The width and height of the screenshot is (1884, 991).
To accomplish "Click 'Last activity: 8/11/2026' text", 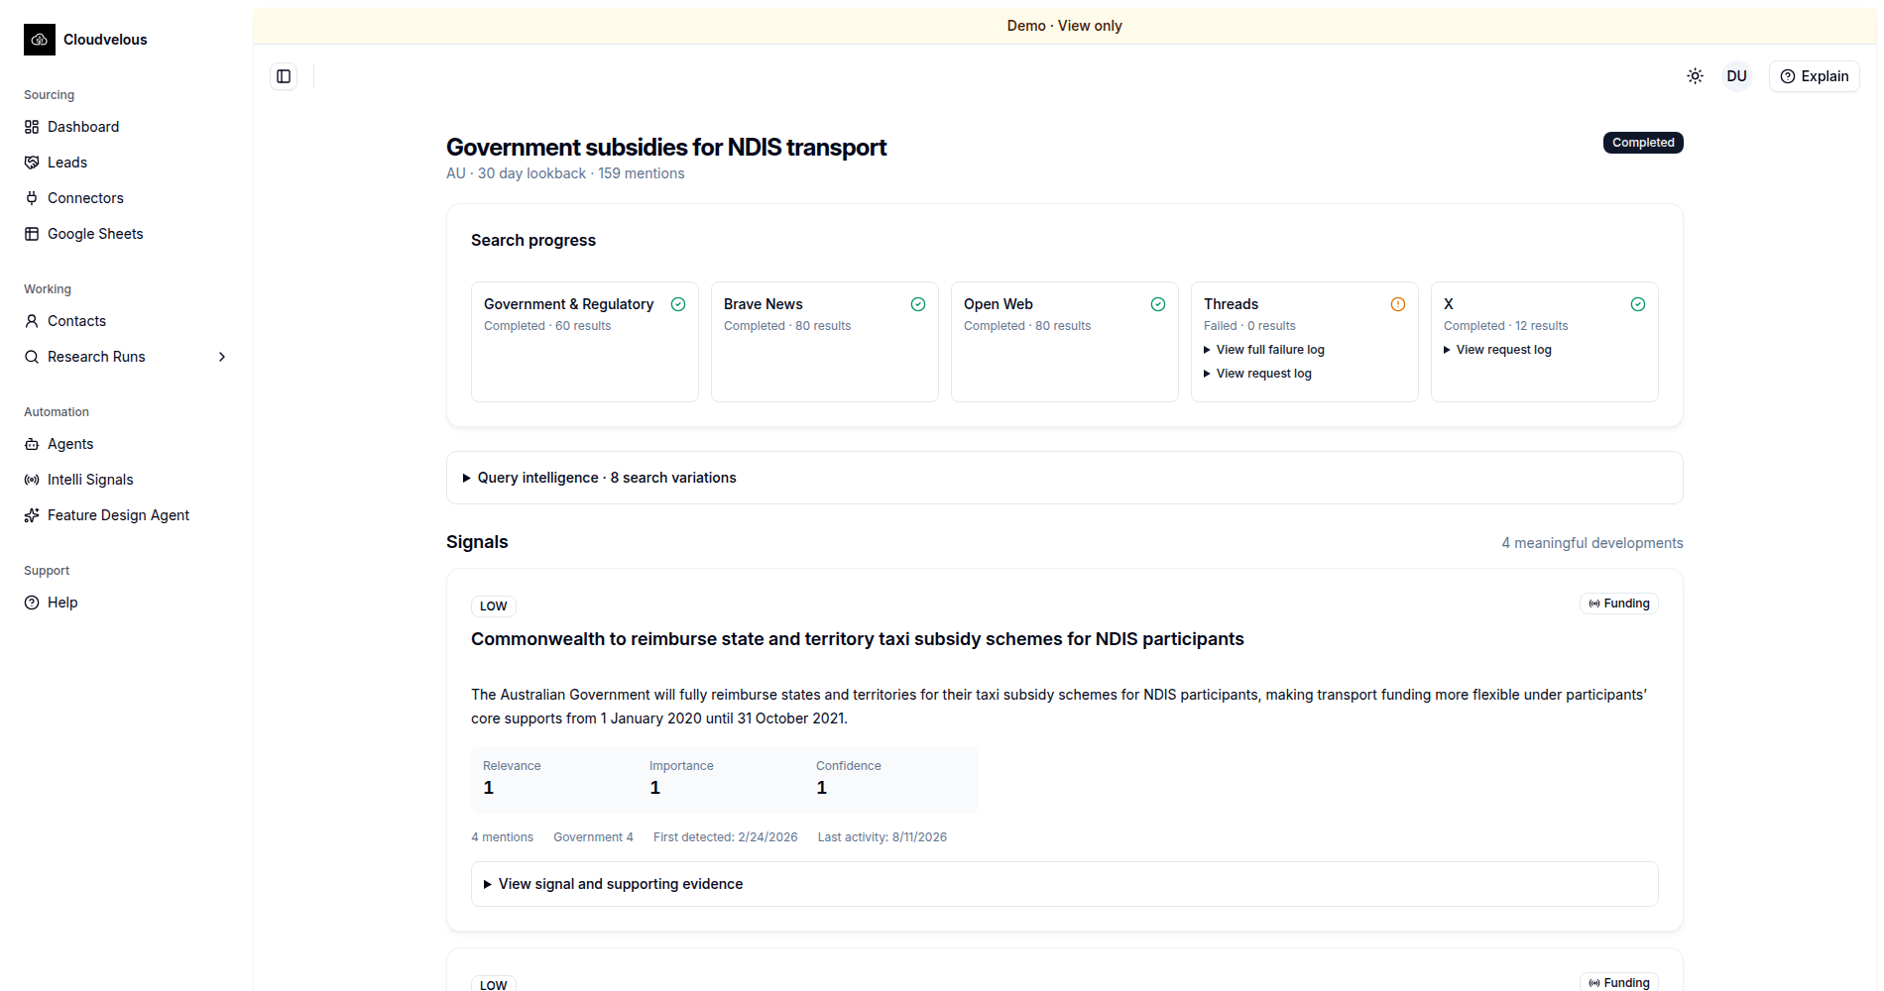I will coord(883,837).
